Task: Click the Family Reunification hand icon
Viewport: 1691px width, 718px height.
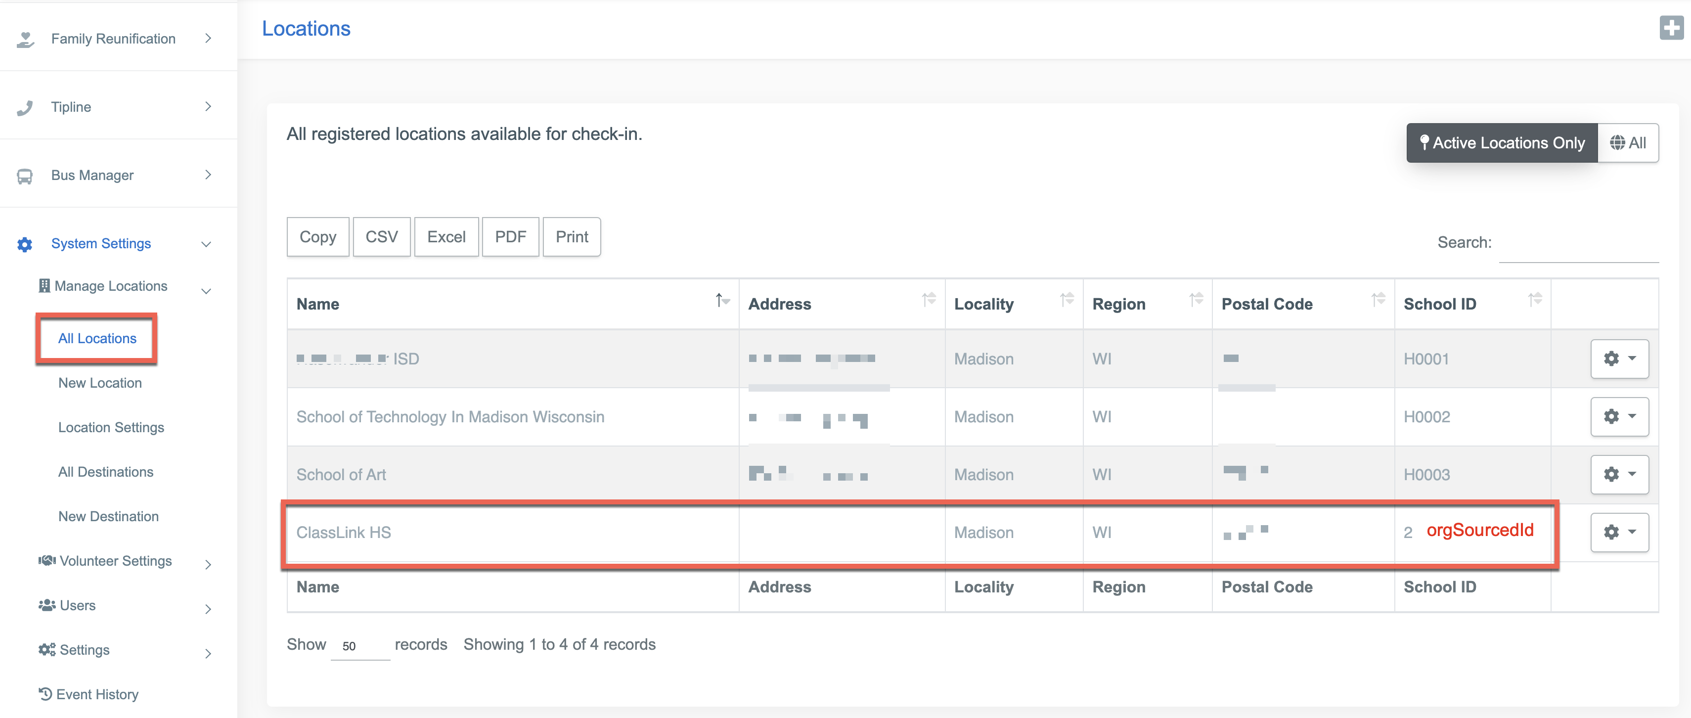Action: pyautogui.click(x=25, y=40)
